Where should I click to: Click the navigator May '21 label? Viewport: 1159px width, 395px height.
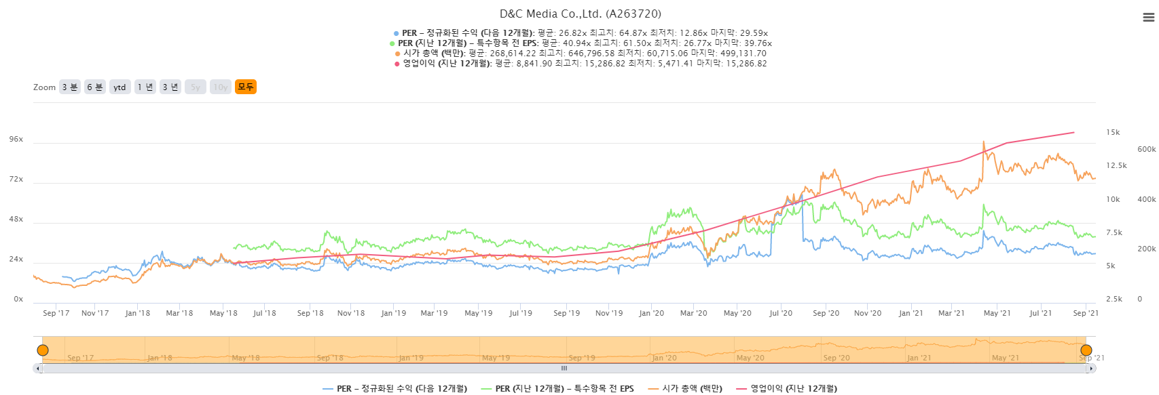tap(1006, 358)
